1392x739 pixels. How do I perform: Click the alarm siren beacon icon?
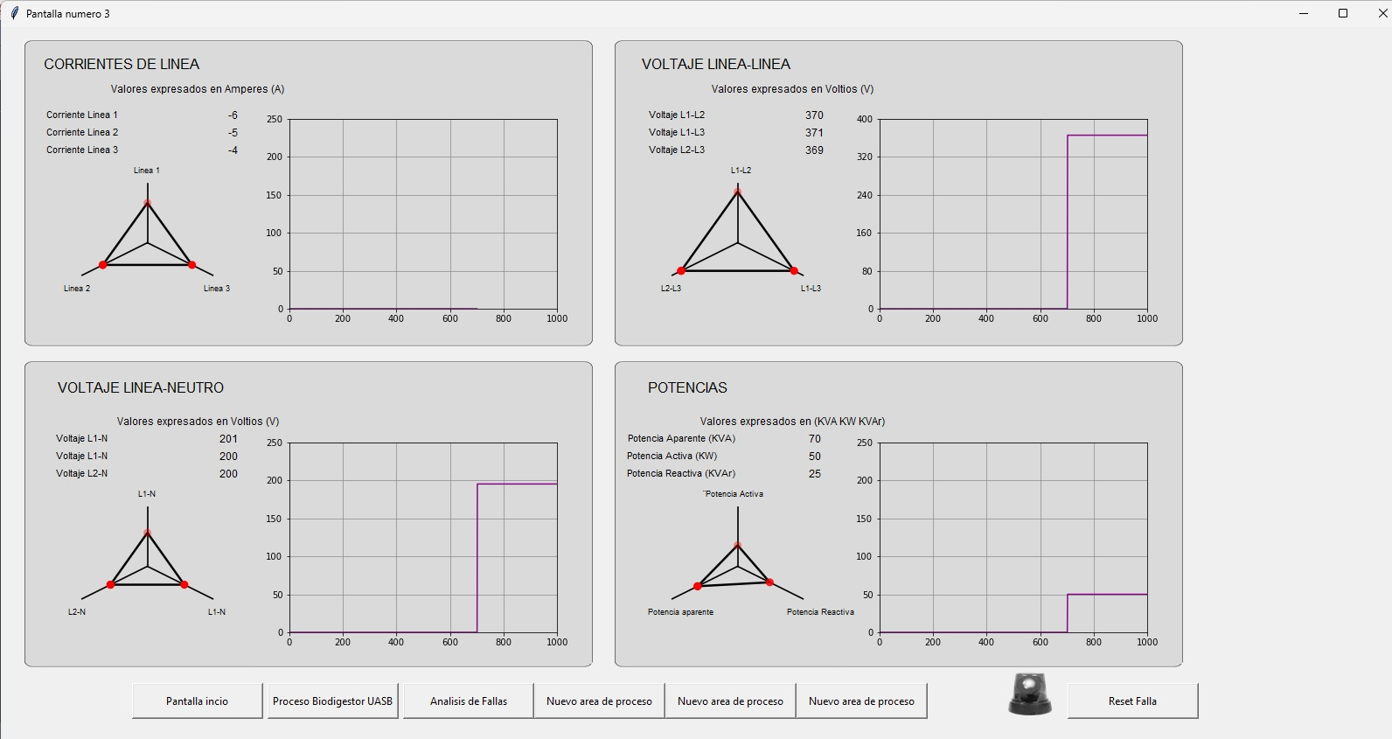[x=1030, y=694]
